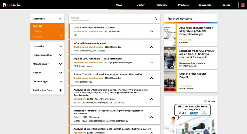The image size is (247, 134).
Task: Read Scientists from IOCB Prague alopecia article
Action: [x=196, y=54]
